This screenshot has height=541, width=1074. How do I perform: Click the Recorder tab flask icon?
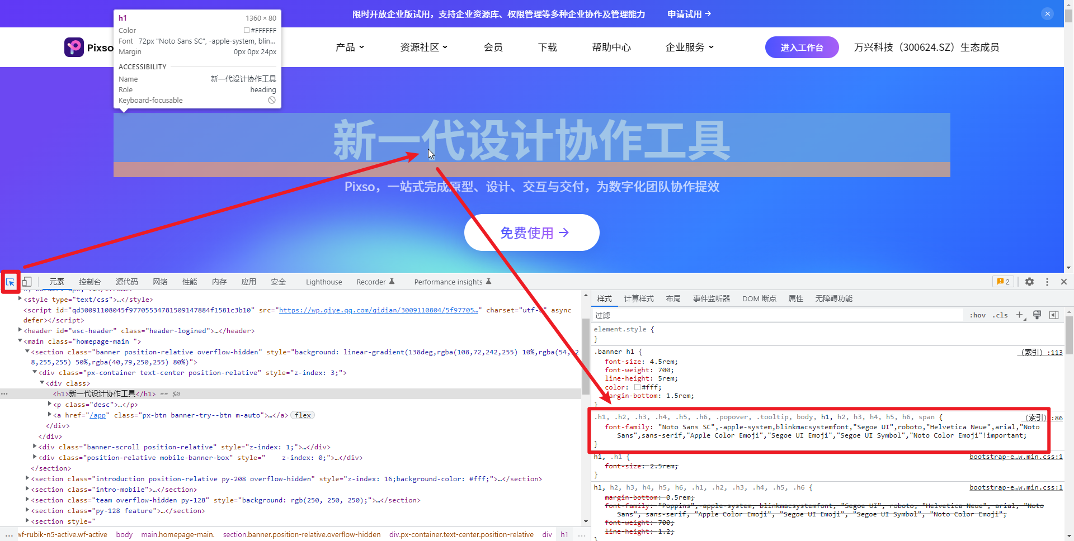click(x=392, y=282)
